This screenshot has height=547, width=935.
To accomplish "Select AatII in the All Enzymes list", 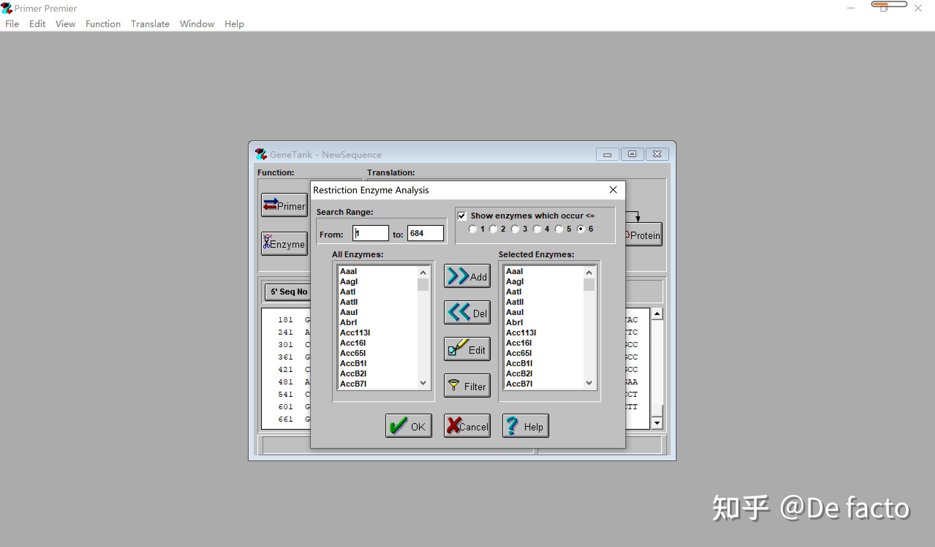I will [x=378, y=302].
